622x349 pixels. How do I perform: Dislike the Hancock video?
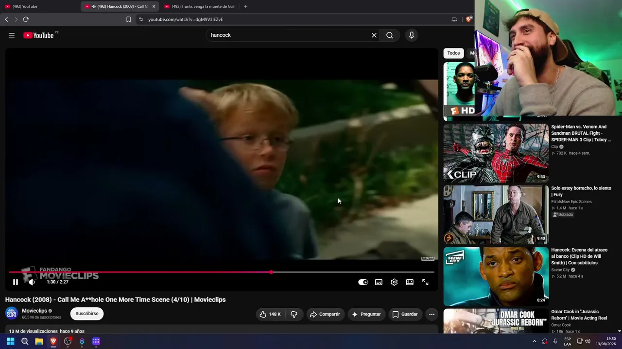[x=294, y=314]
